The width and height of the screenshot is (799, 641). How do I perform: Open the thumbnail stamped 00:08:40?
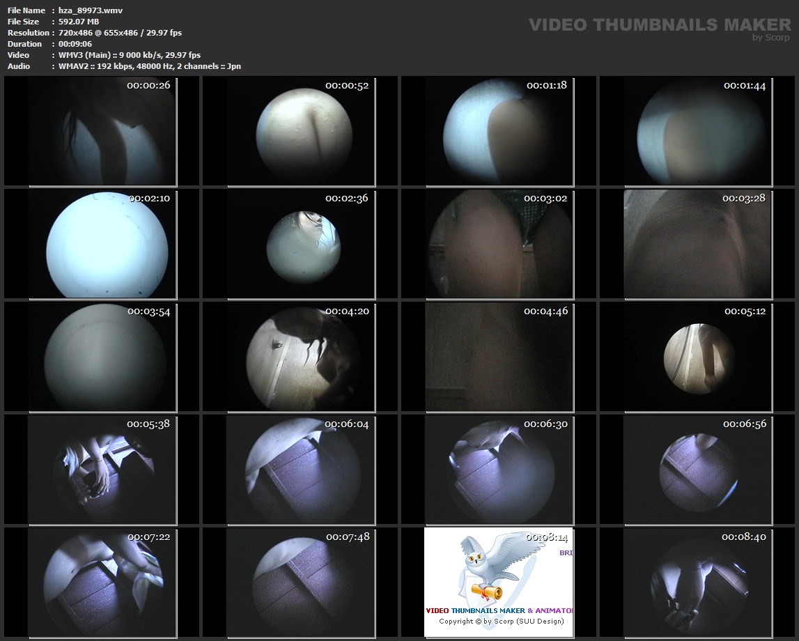(x=697, y=582)
